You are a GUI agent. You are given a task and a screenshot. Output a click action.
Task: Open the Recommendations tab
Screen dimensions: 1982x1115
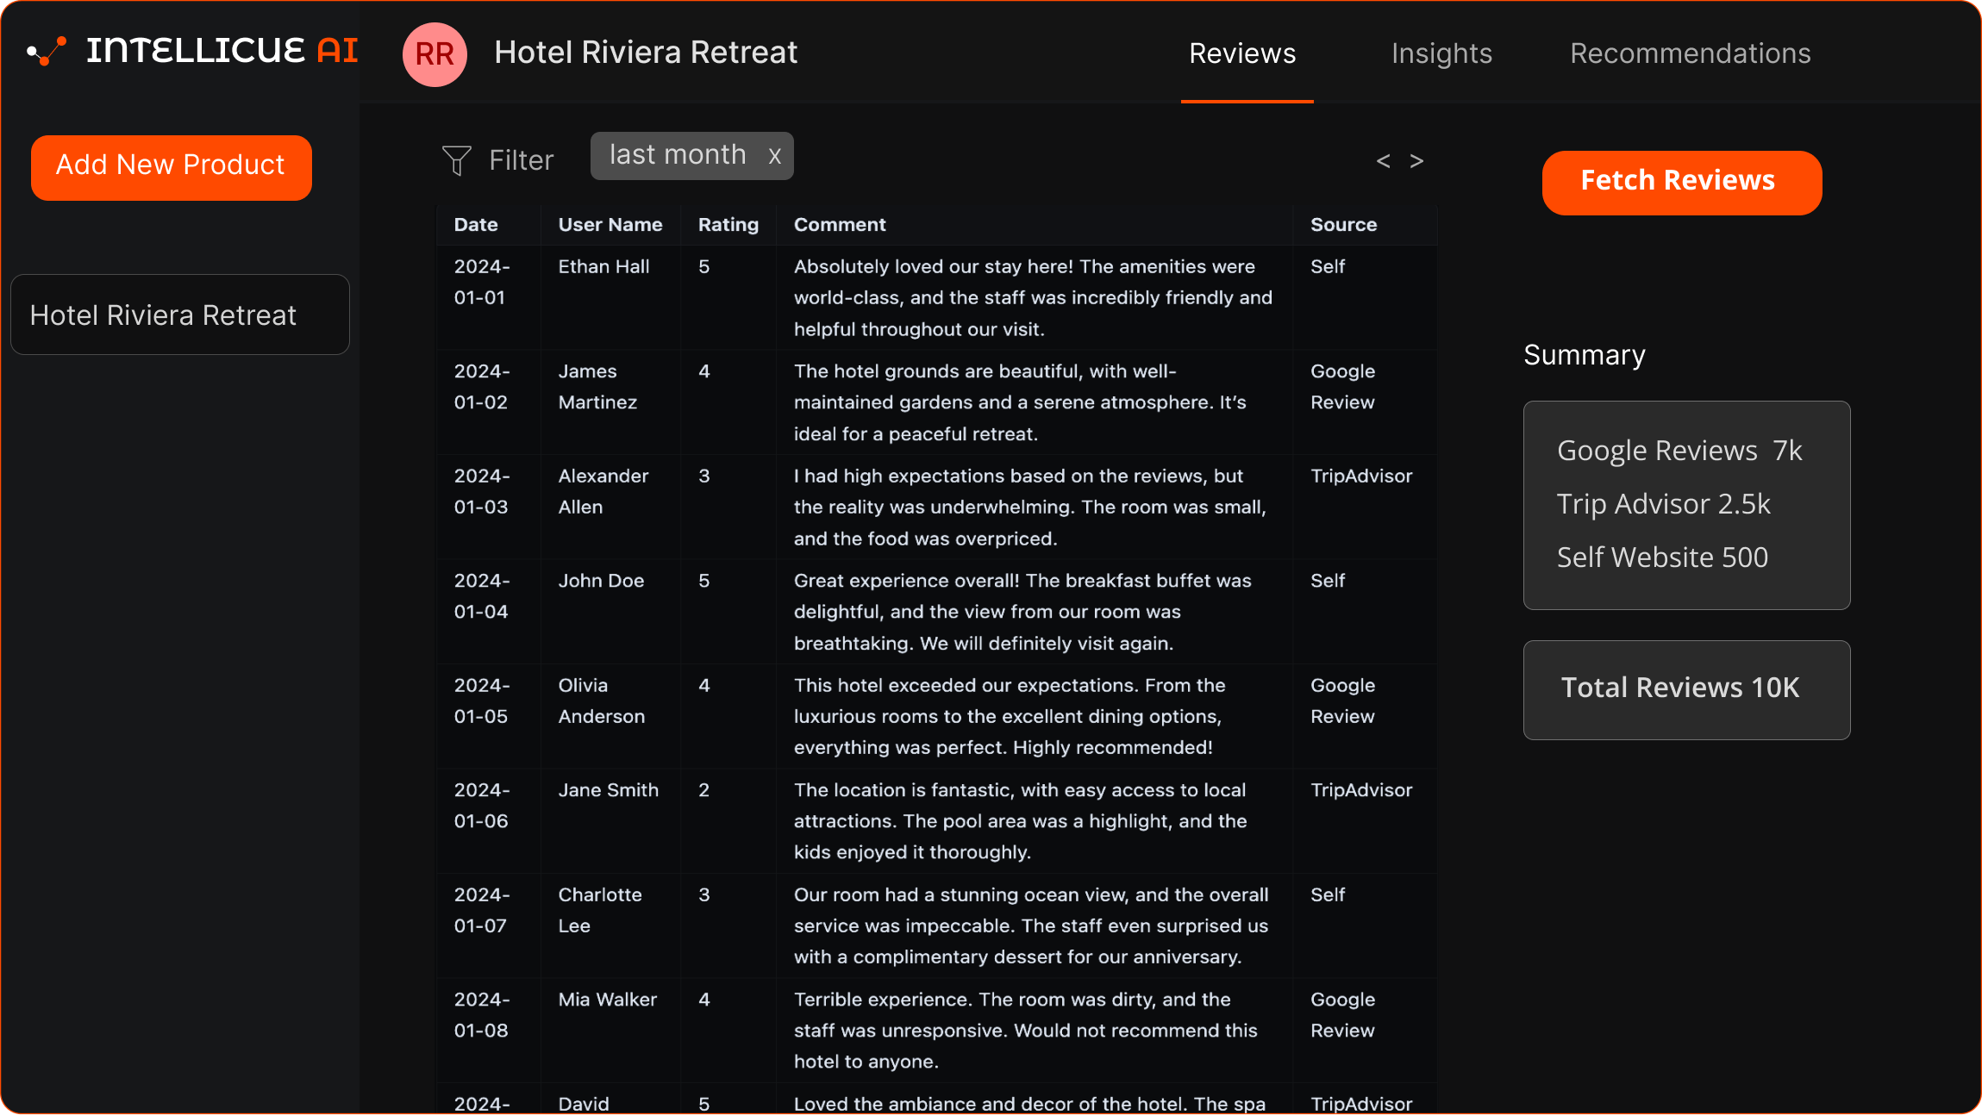click(1690, 53)
